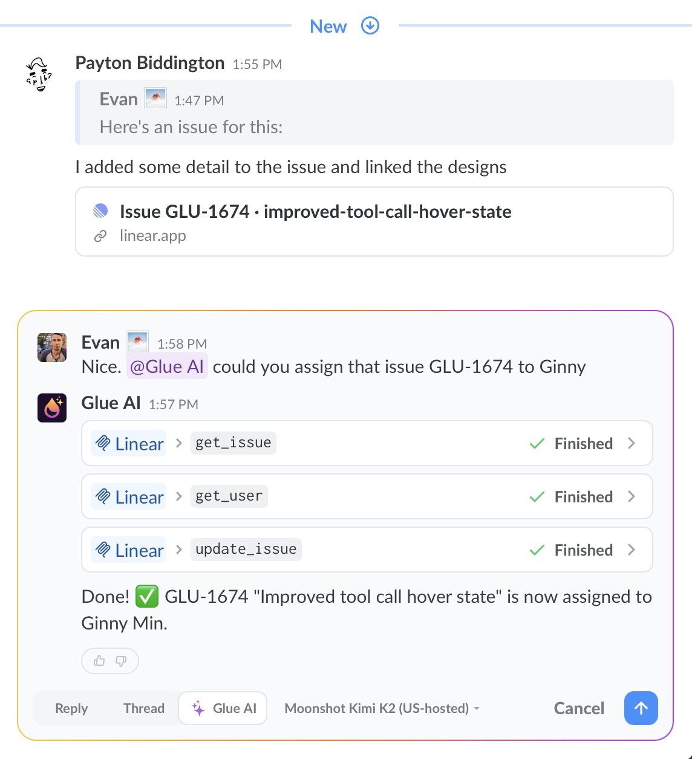
Task: Click the jump to new messages arrow icon
Action: tap(370, 25)
